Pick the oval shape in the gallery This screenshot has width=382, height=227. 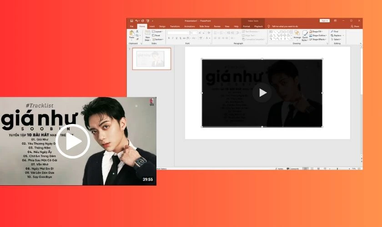tap(285, 32)
